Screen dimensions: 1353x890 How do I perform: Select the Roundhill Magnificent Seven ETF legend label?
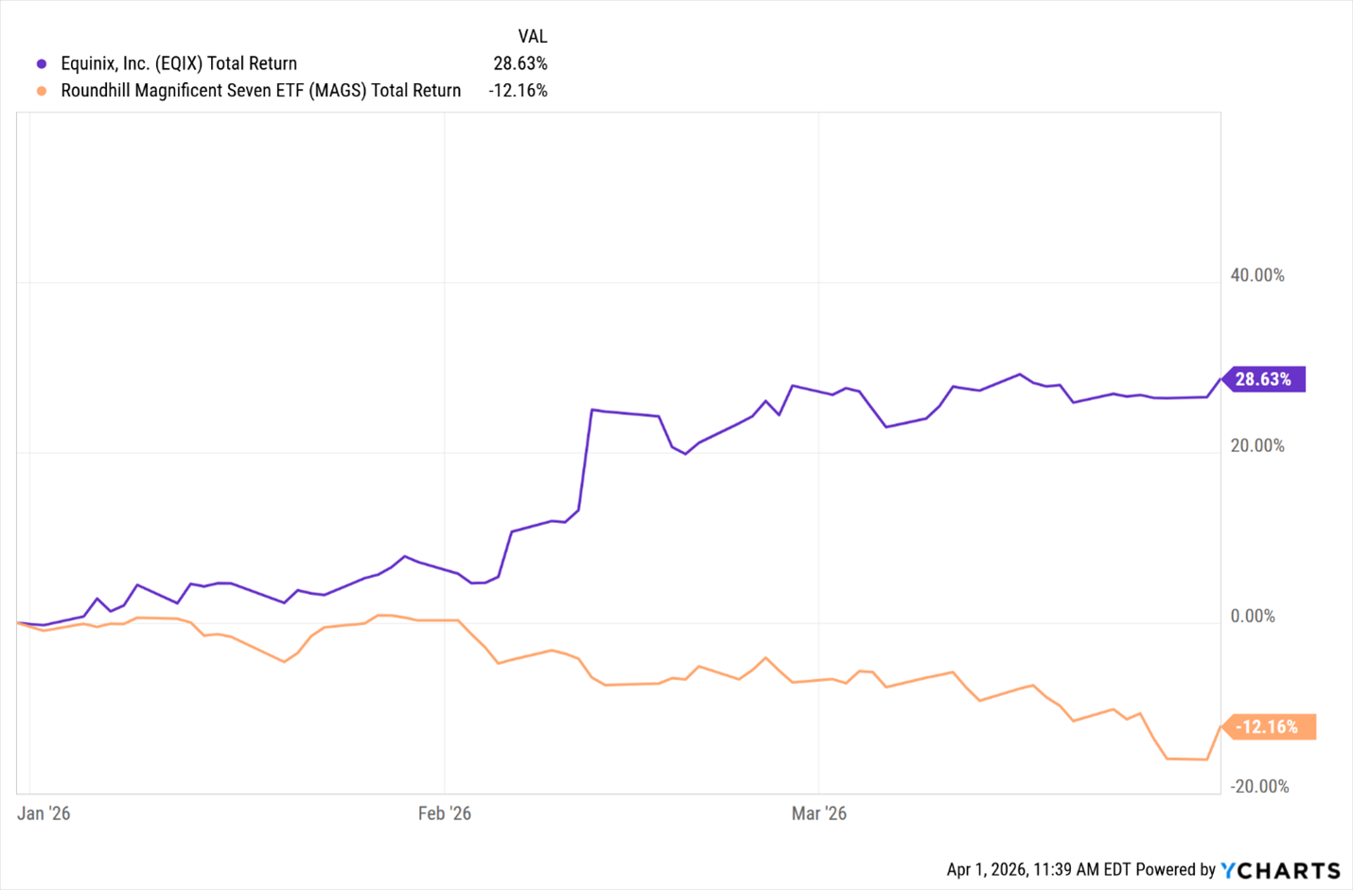pyautogui.click(x=260, y=91)
